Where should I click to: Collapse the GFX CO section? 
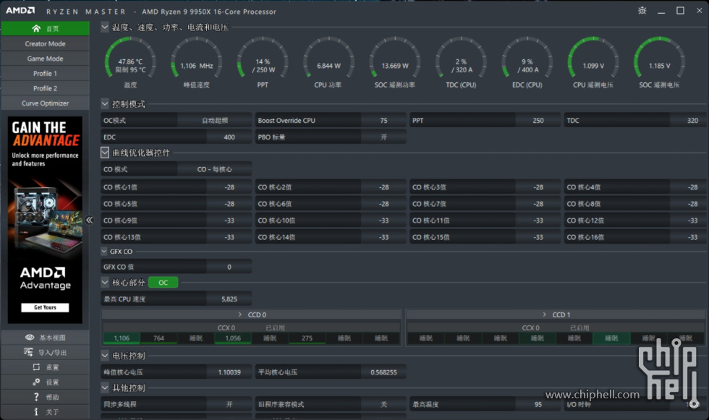tap(104, 252)
